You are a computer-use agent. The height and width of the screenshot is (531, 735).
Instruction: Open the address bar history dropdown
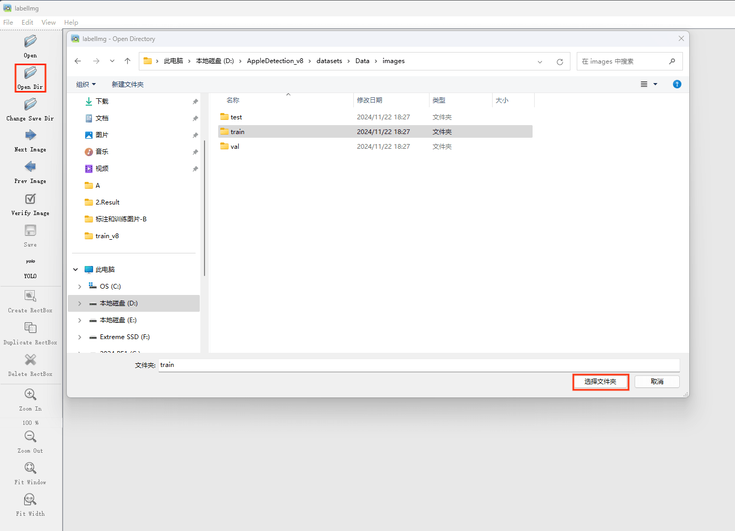pyautogui.click(x=540, y=62)
